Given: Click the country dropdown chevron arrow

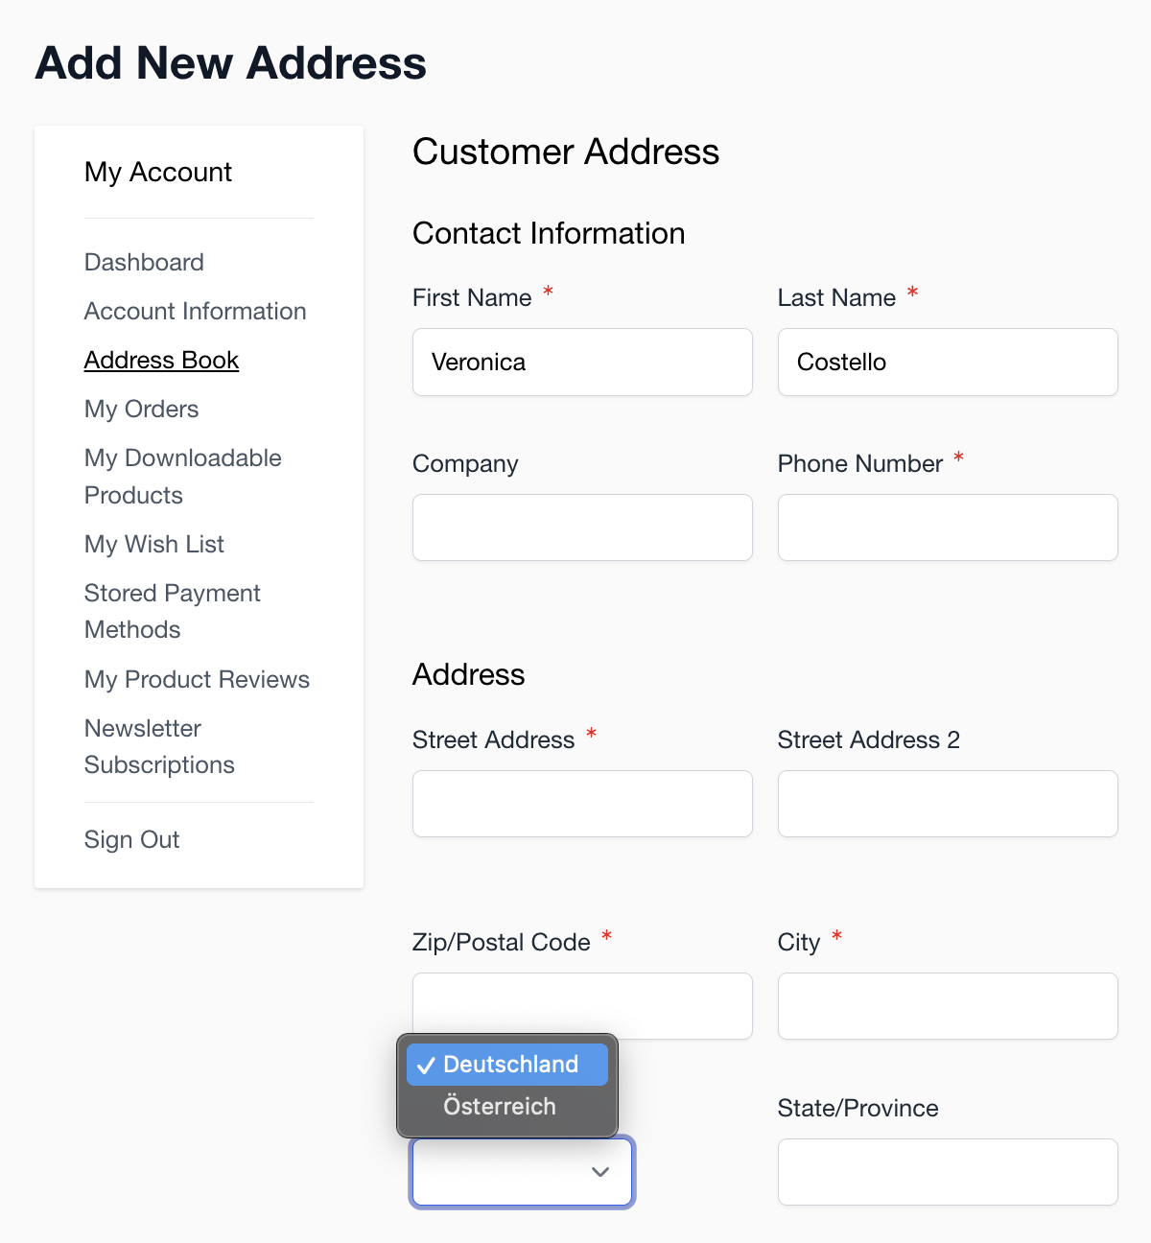Looking at the screenshot, I should point(600,1172).
